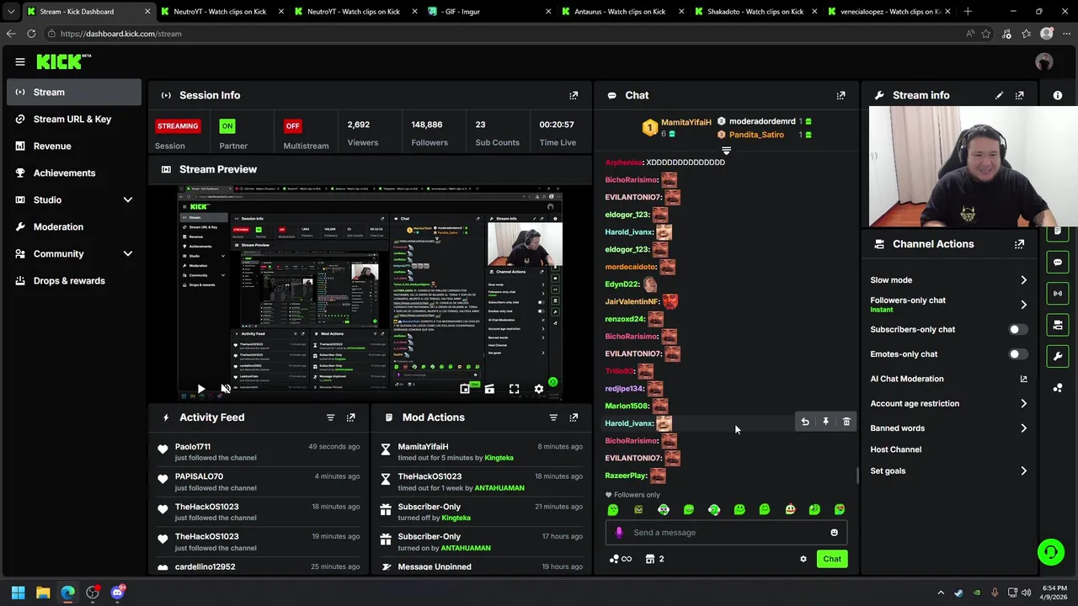Viewport: 1078px width, 606px height.
Task: Open emoji picker in message box
Action: coord(835,532)
